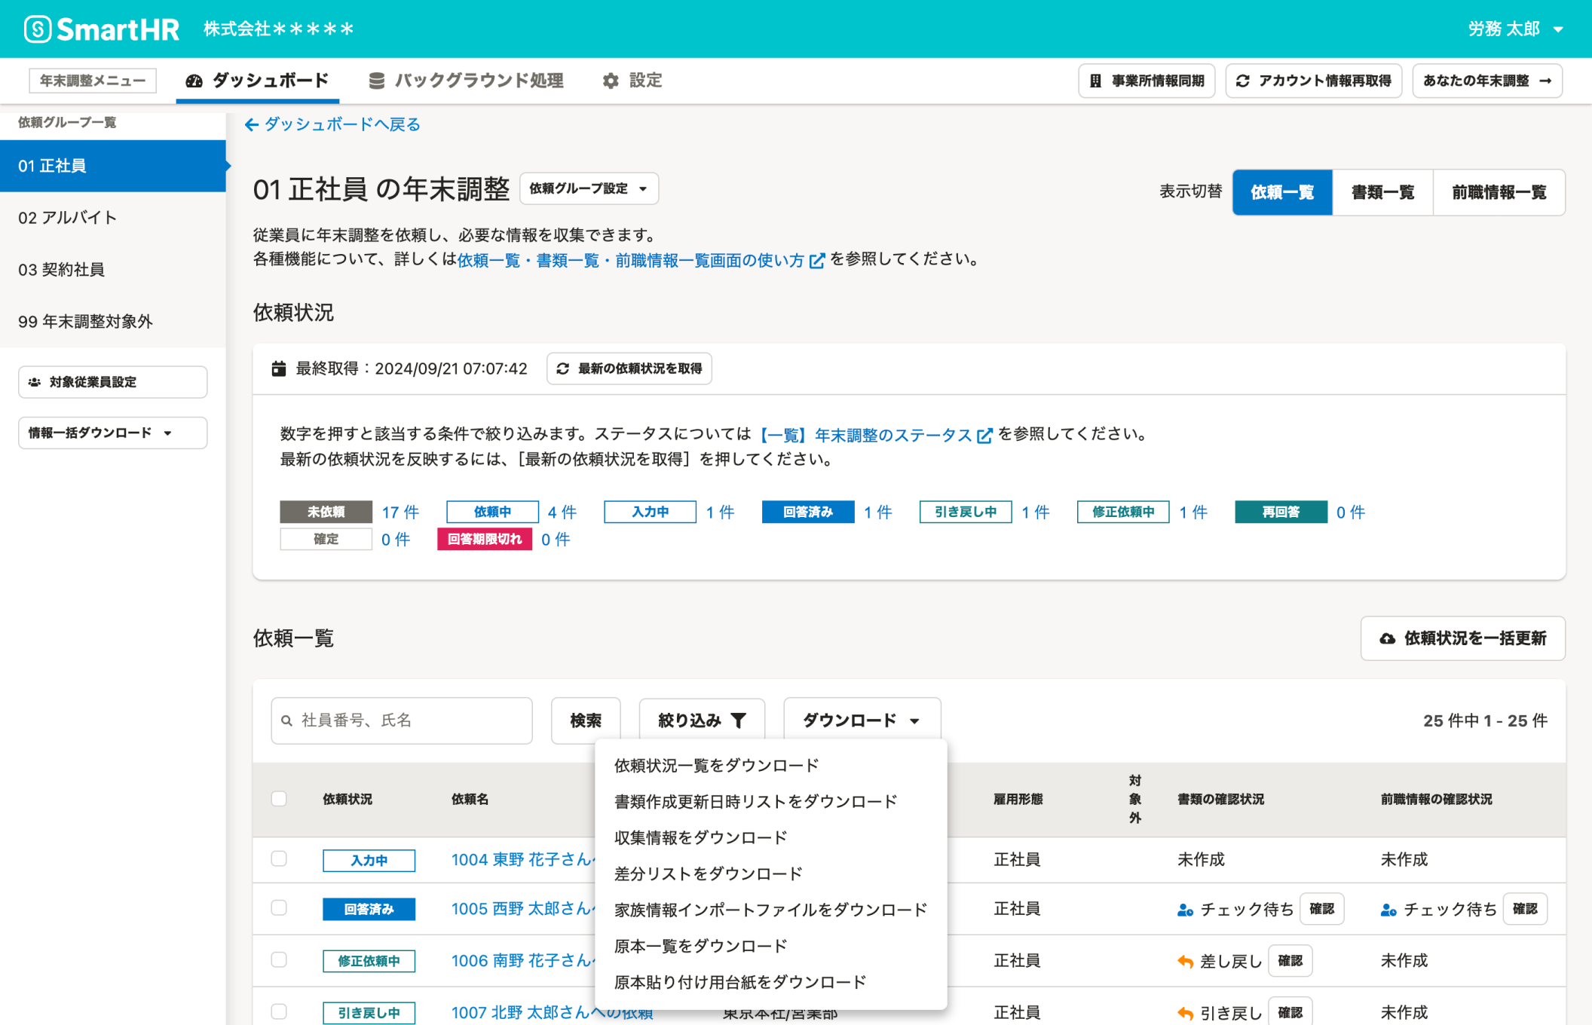1592x1025 pixels.
Task: Click the SmartHR logo
Action: click(x=102, y=29)
